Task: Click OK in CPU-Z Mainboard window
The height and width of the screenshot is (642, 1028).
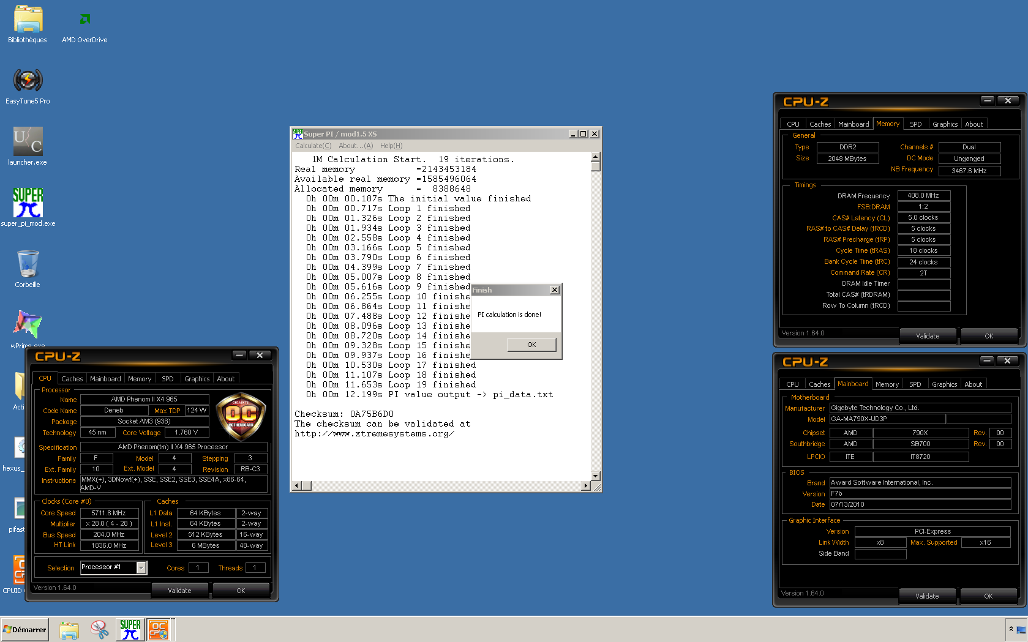Action: [988, 596]
